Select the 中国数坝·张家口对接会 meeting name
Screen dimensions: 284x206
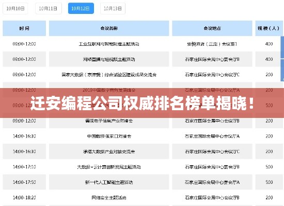coord(109,136)
